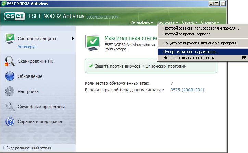Image resolution: width=248 pixels, height=153 pixels.
Task: Click the question mark icon for Справка и поддержка
Action: [x=10, y=122]
